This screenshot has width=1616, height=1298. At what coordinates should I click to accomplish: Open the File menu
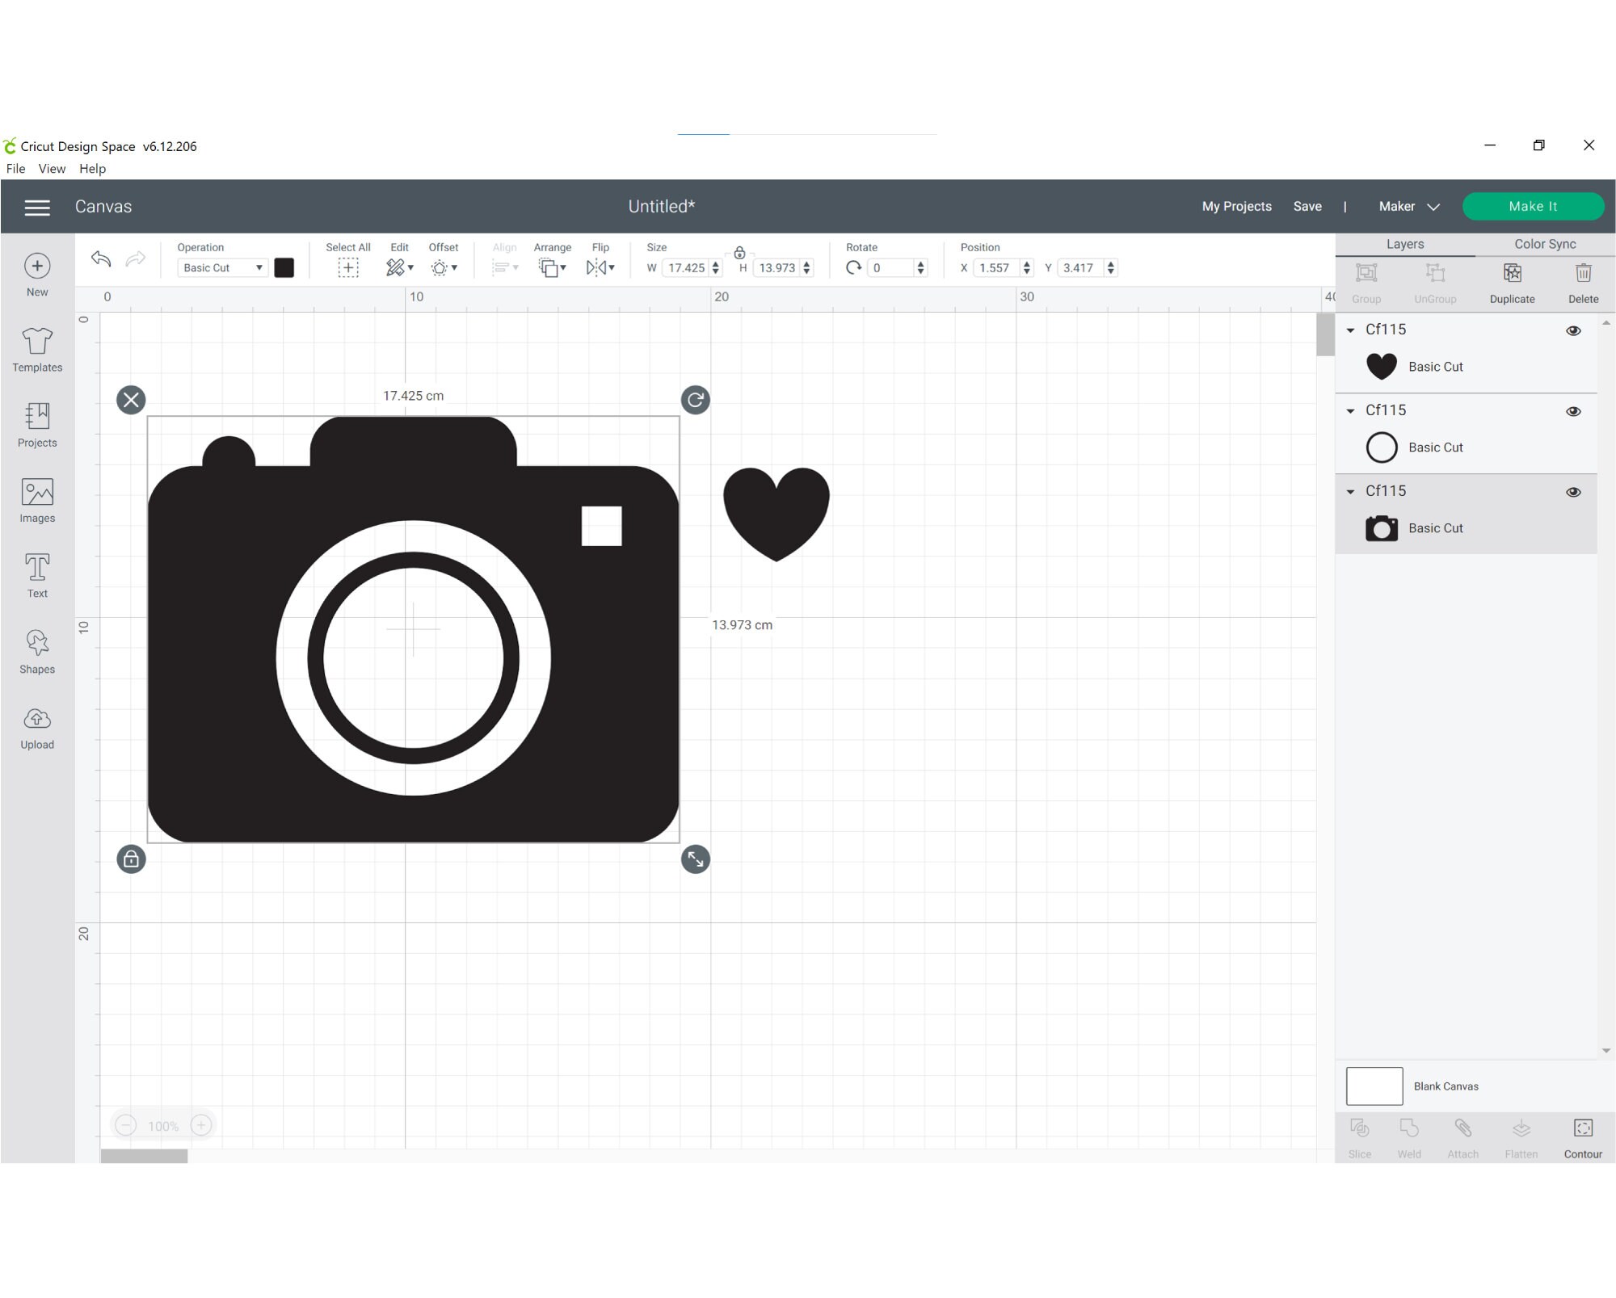coord(15,168)
